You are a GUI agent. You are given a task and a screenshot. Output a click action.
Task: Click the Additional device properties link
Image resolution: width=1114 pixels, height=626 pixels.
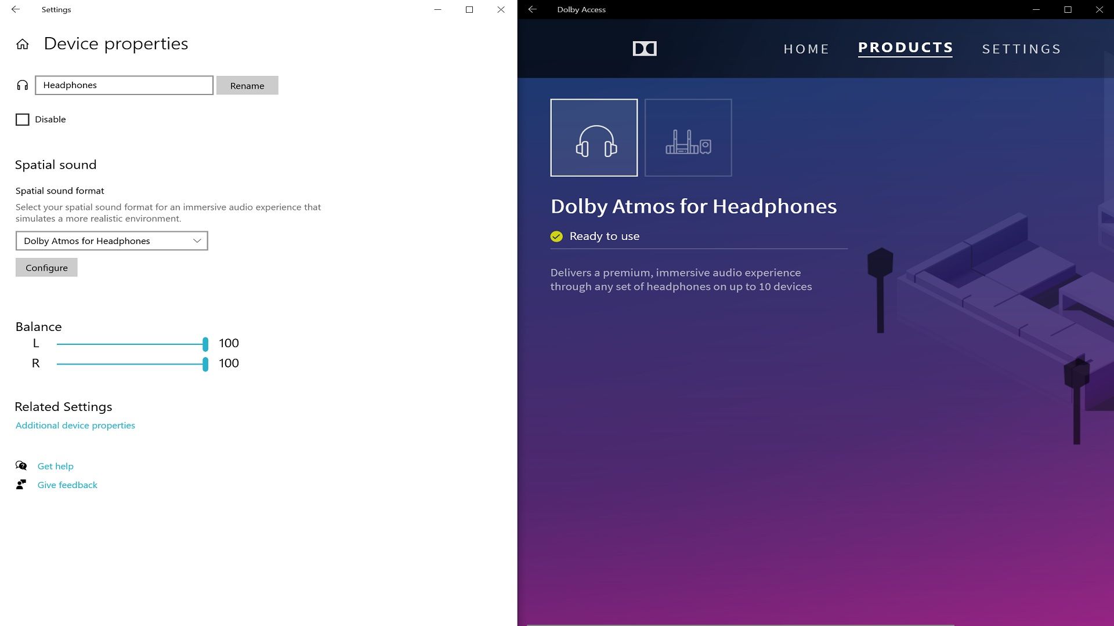point(75,425)
